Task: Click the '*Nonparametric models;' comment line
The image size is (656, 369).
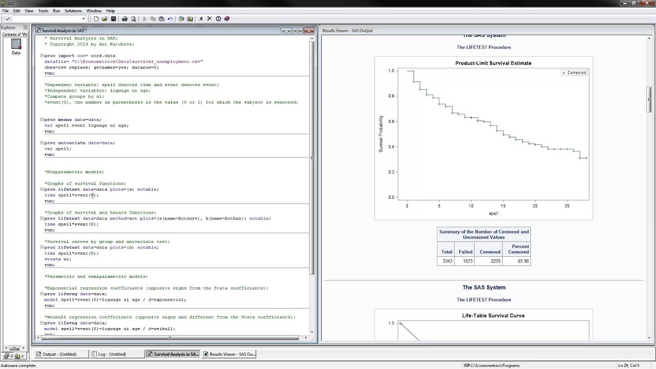Action: pos(74,172)
